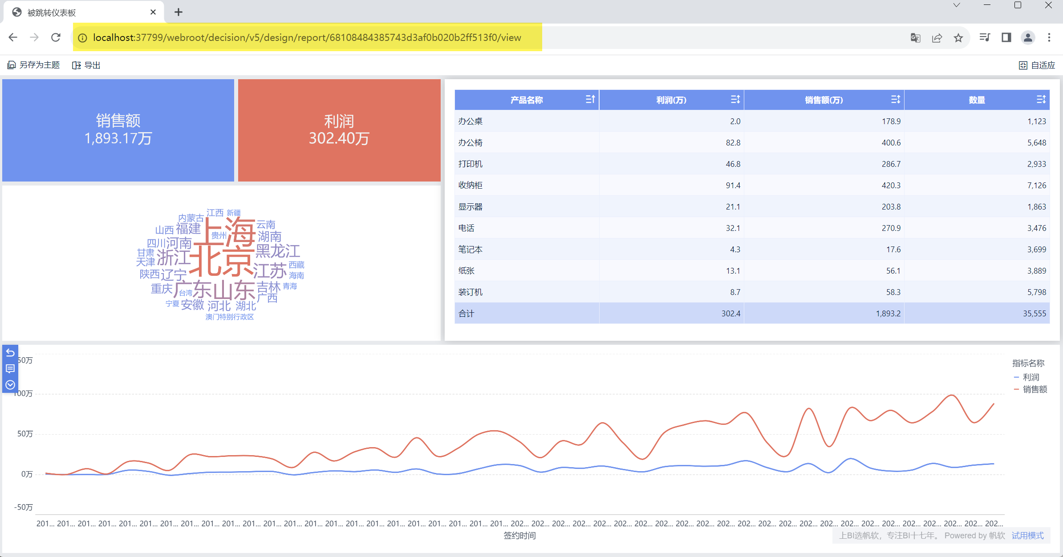Open the 自适应 layout dropdown
This screenshot has height=557, width=1063.
tap(1037, 65)
